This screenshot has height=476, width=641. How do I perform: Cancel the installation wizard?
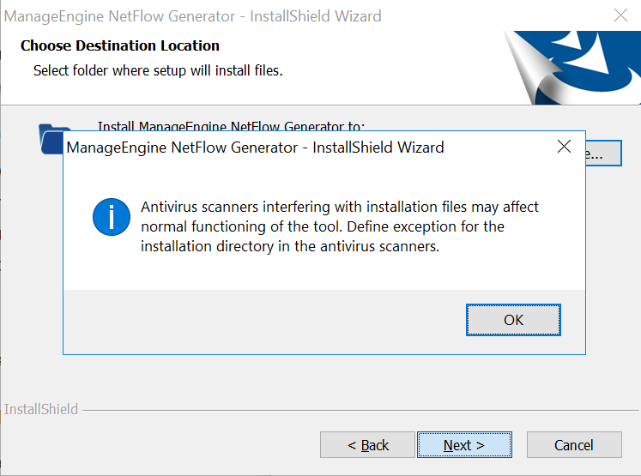point(573,445)
